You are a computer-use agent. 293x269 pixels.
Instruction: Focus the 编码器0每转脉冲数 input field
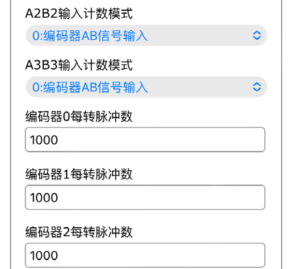click(145, 139)
